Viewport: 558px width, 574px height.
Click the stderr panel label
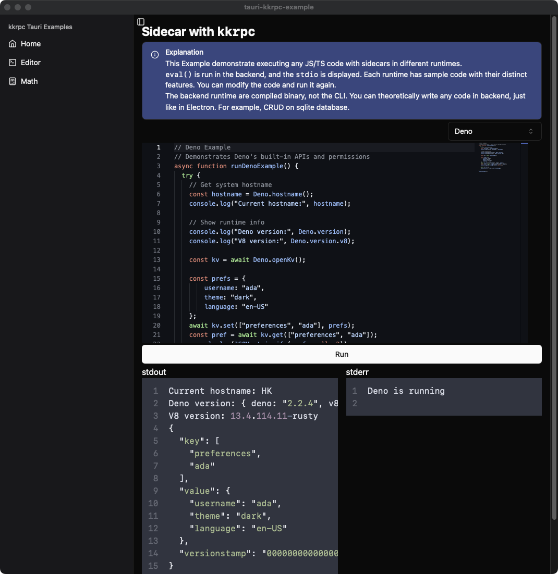[357, 372]
